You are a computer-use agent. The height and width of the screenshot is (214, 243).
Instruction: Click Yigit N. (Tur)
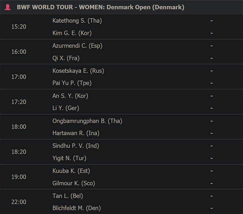[69, 158]
